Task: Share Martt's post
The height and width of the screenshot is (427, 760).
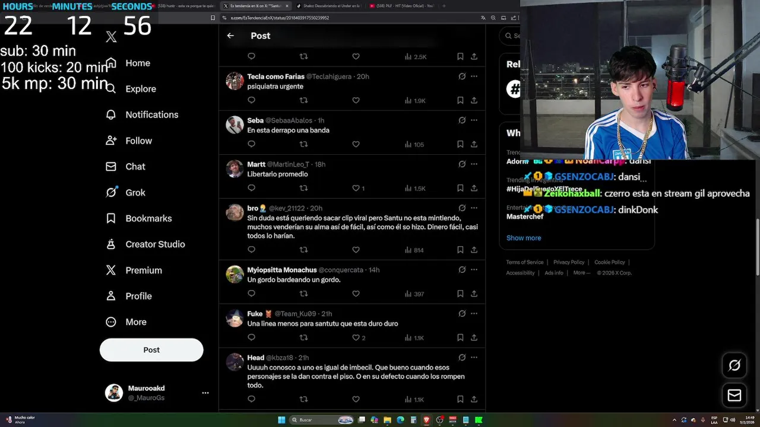Action: (474, 188)
